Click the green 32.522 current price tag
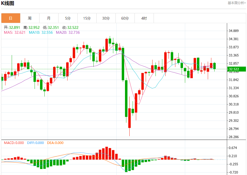The width and height of the screenshot is (247, 175). 234,69
